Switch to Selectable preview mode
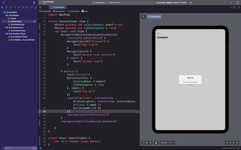241x150 pixels. 147,143
